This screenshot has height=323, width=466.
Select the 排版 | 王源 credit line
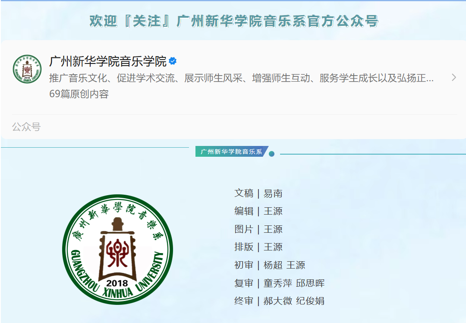click(258, 247)
